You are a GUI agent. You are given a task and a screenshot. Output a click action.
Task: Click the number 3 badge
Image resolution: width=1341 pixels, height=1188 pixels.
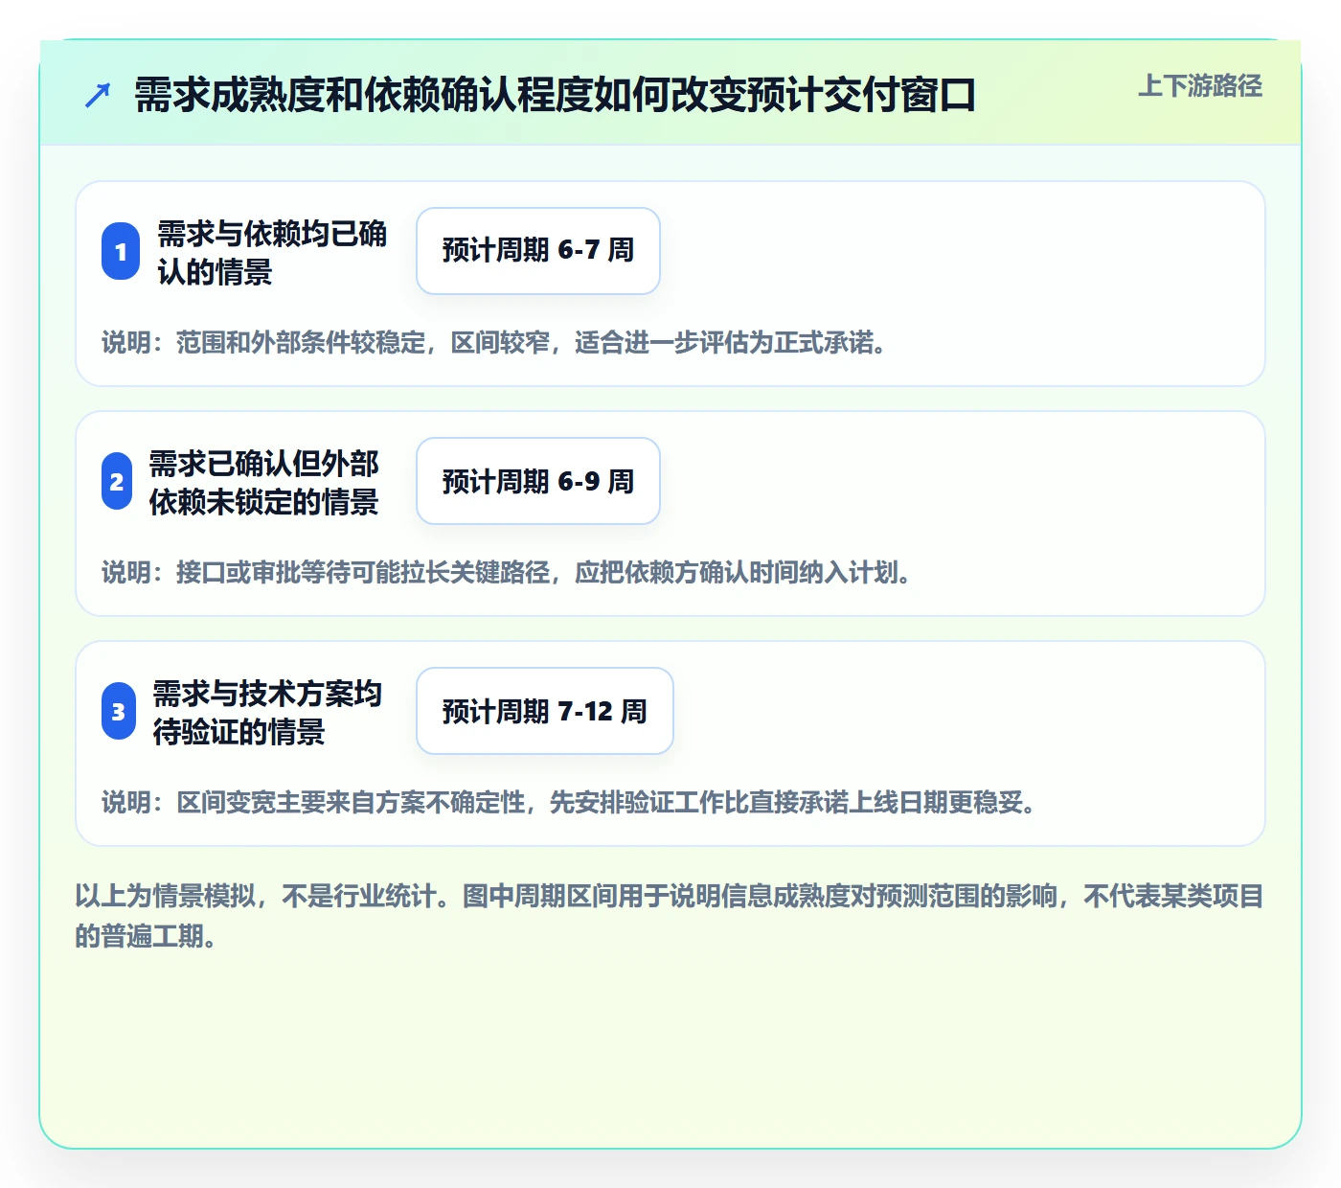click(x=119, y=711)
